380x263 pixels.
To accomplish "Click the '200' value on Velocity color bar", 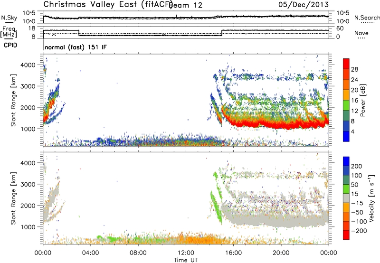I will 357,166.
